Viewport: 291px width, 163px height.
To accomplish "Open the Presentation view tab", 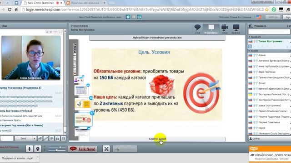I will pyautogui.click(x=211, y=29).
